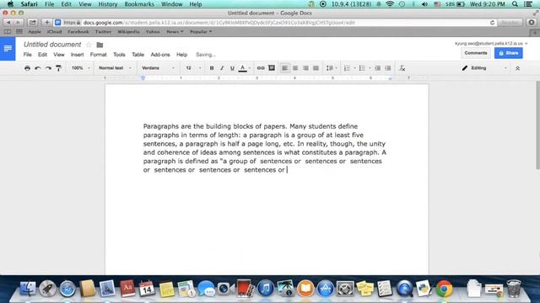Screen dimensions: 540x303
Task: Open Spotlight search in menu bar
Action: click(x=515, y=4)
